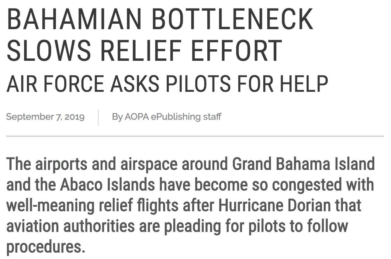This screenshot has width=391, height=259.
Task: Click the word "pleading" in the paragraph
Action: [190, 227]
